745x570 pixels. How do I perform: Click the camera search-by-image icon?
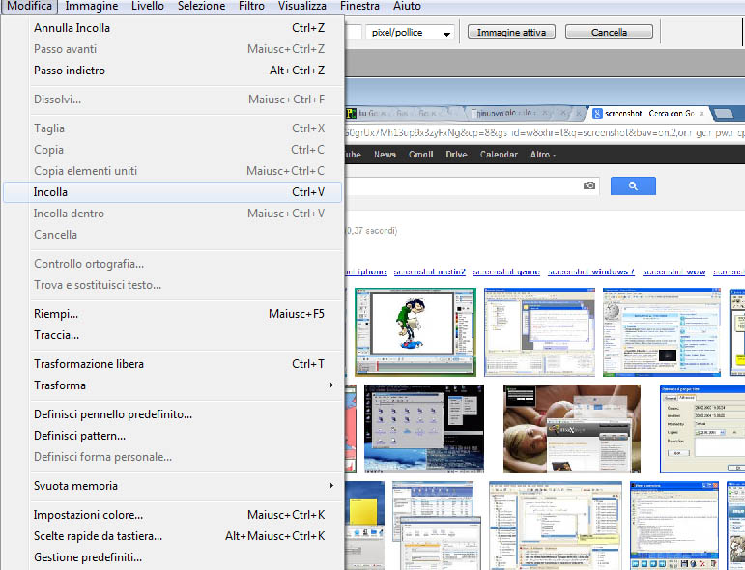(589, 185)
